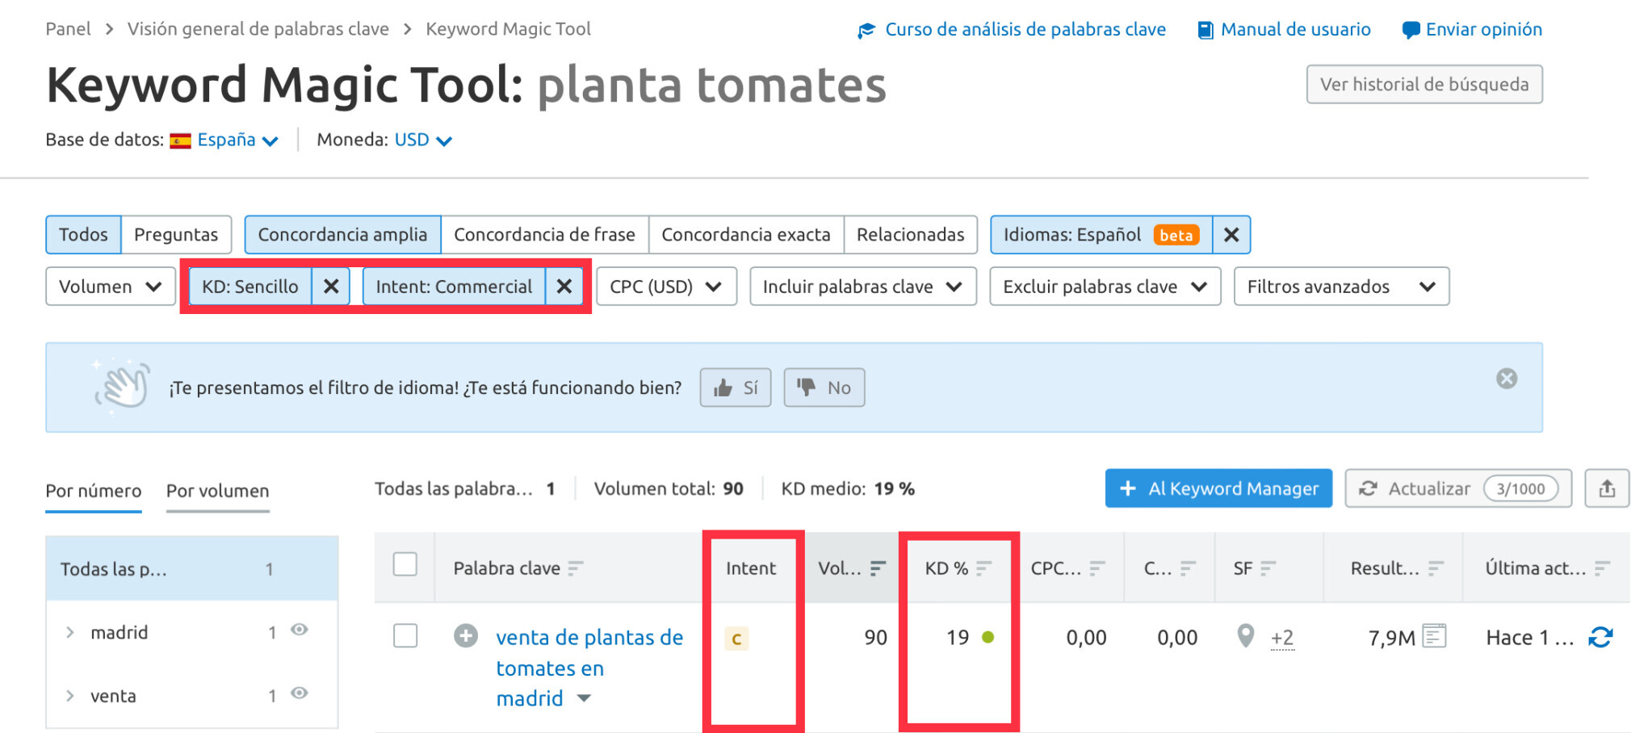
Task: Click the Ver historial de búsqueda button
Action: 1424,84
